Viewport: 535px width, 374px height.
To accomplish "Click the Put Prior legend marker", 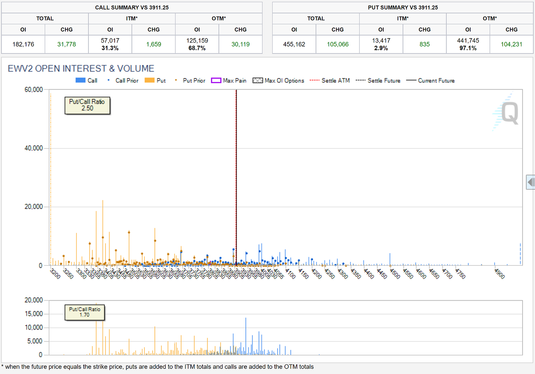I will point(176,80).
